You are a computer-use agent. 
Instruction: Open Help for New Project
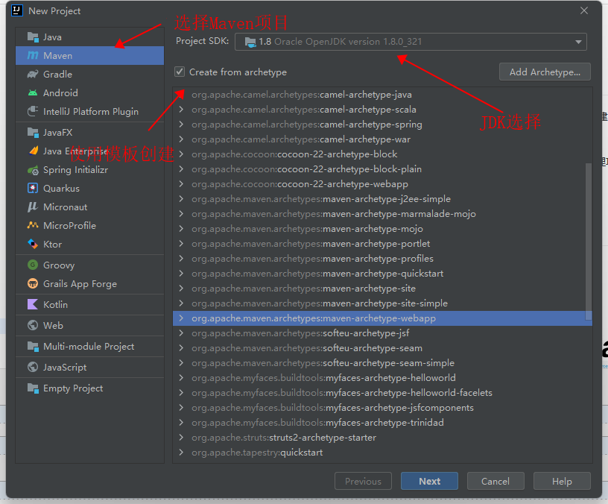[562, 481]
